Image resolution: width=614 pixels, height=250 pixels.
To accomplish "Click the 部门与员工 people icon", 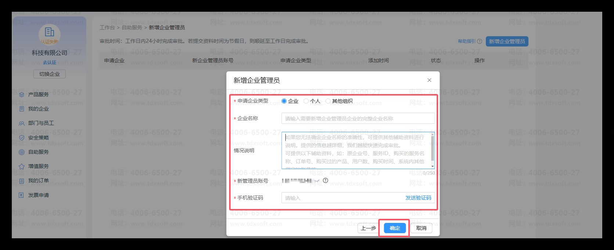I will (x=22, y=123).
